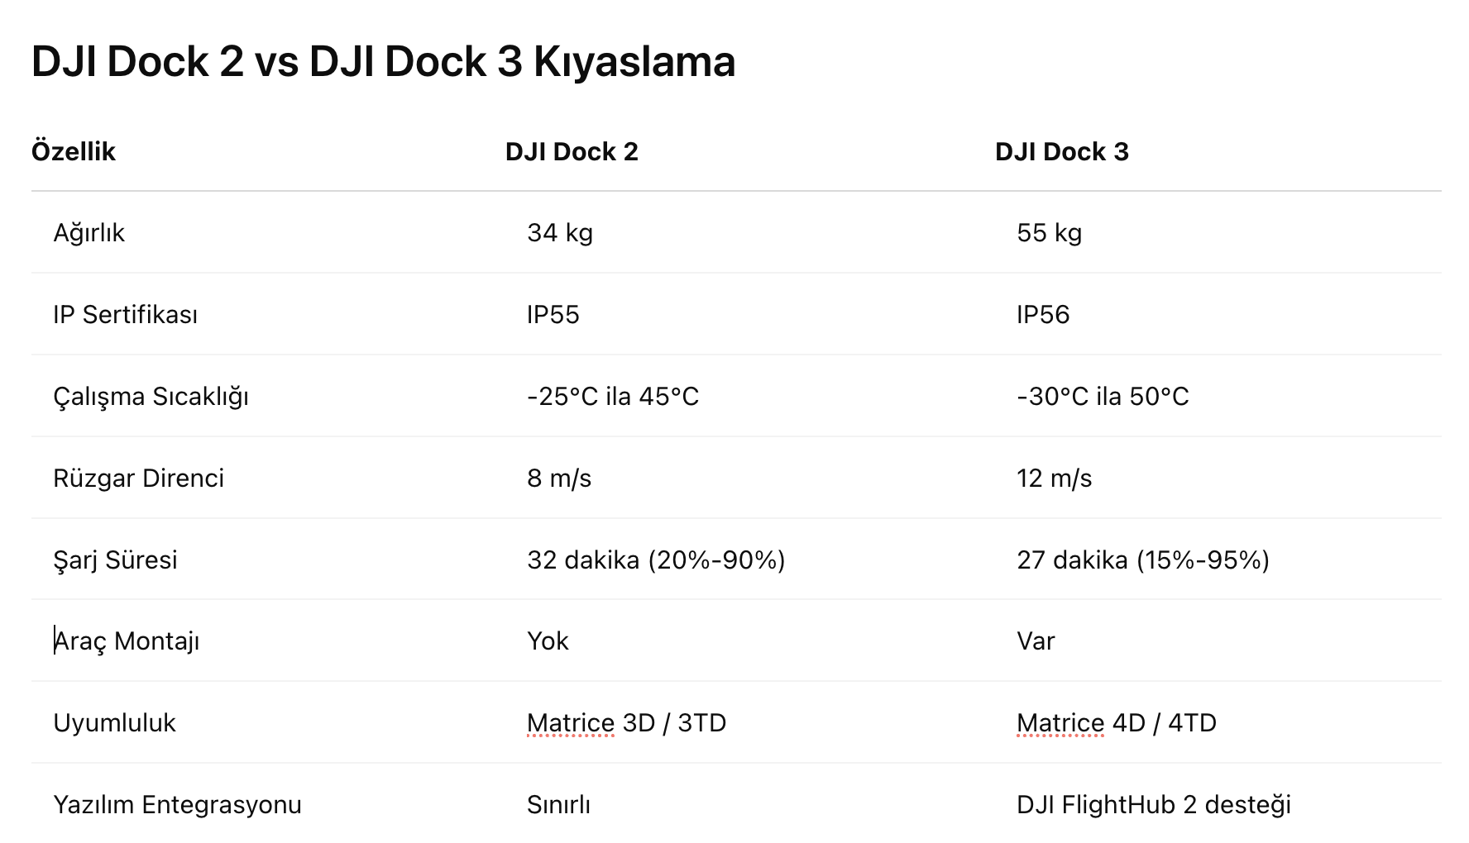Click the 'Şarj Süresi' row label
Screen dimensions: 1469x843
point(115,560)
